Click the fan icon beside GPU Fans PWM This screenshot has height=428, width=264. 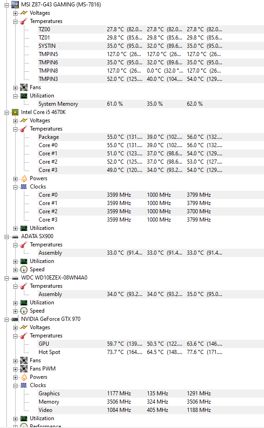point(24,369)
